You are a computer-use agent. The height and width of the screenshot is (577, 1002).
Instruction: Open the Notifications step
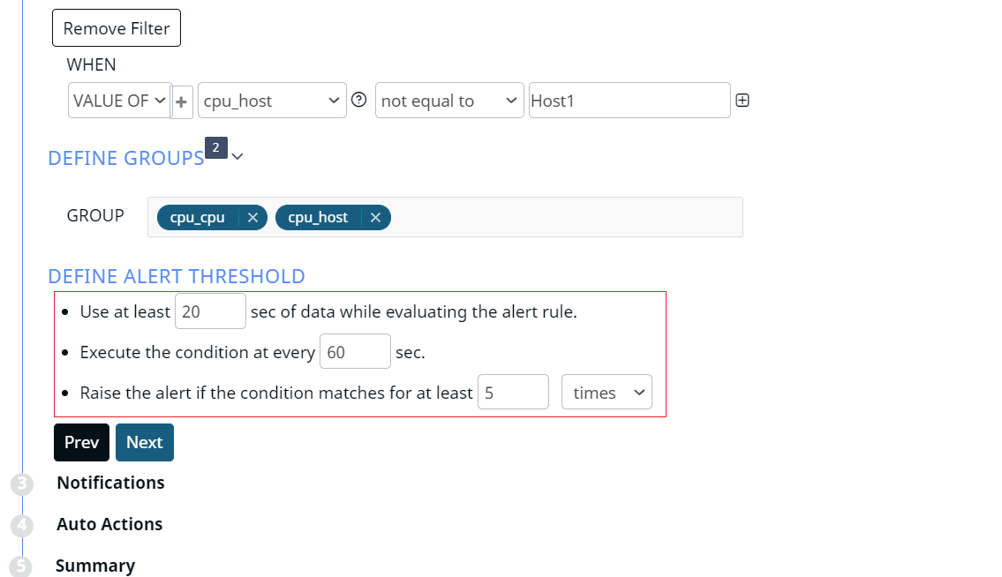(110, 483)
